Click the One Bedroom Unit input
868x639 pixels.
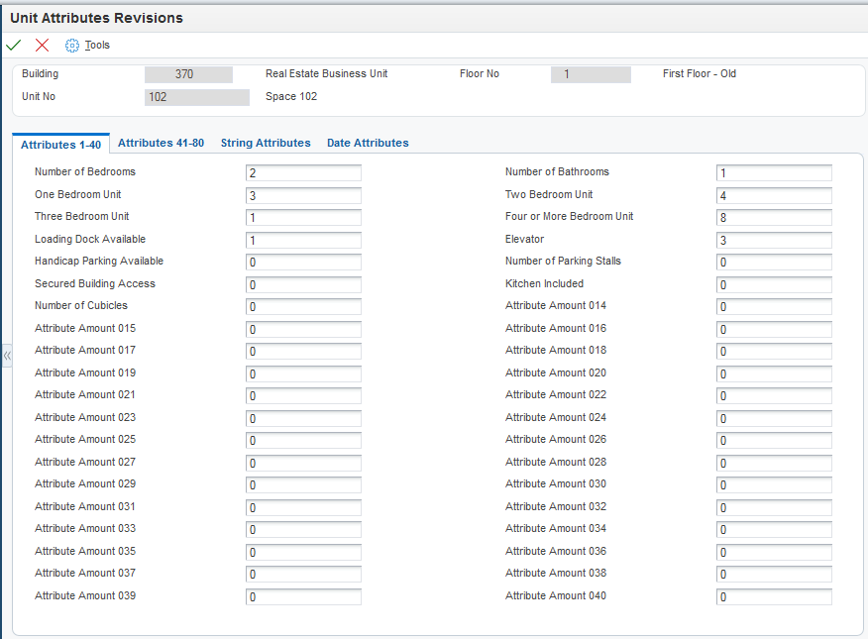(303, 195)
